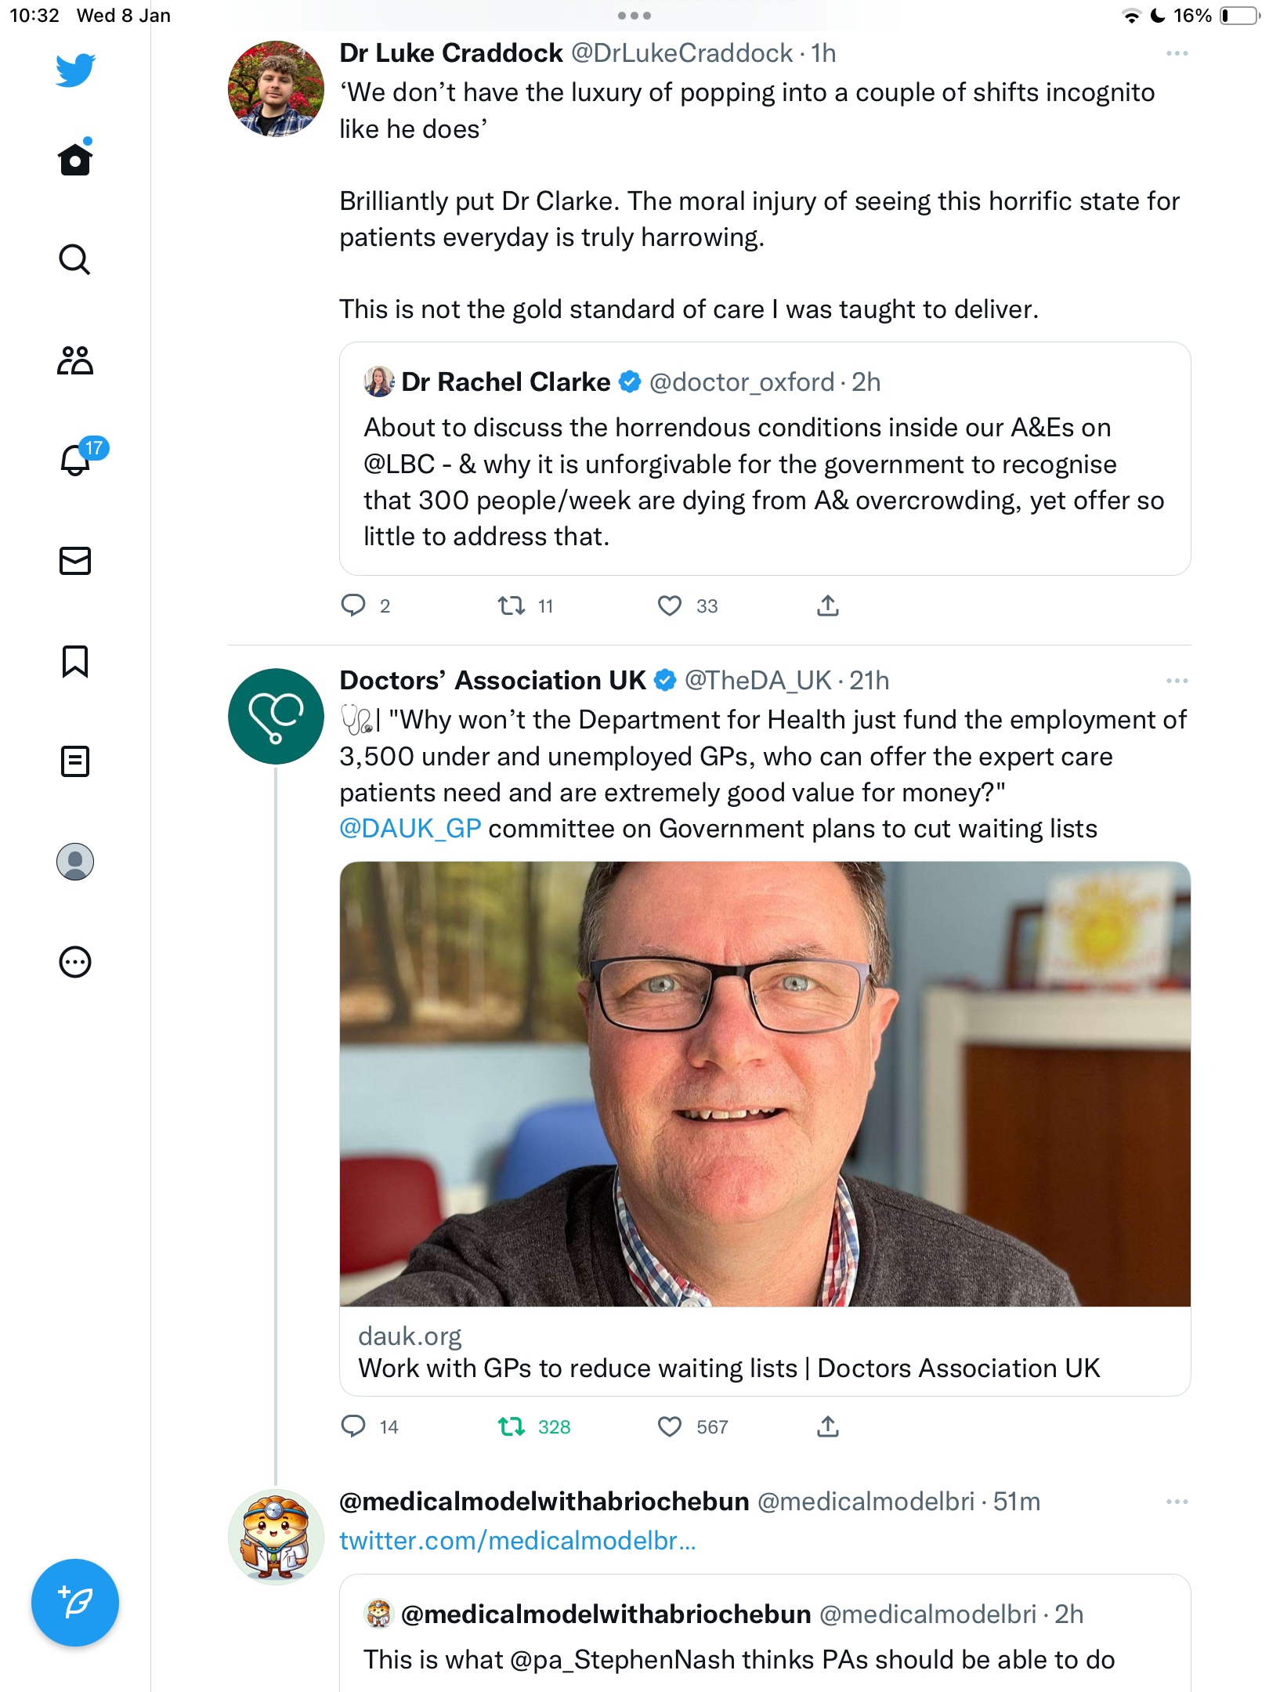The image size is (1269, 1692).
Task: Open the Search magnifier in sidebar
Action: tap(75, 259)
